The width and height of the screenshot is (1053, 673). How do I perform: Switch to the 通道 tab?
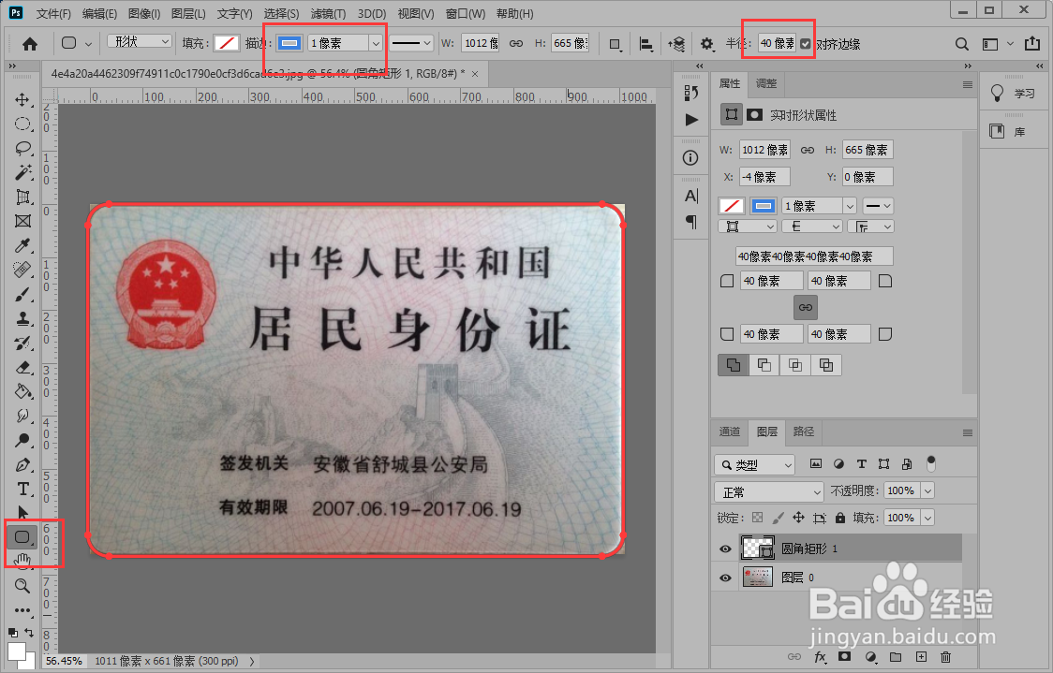(x=730, y=432)
